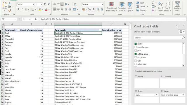Click the Select All corner triangle
This screenshot has height=105, width=187.
pyautogui.click(x=3, y=24)
